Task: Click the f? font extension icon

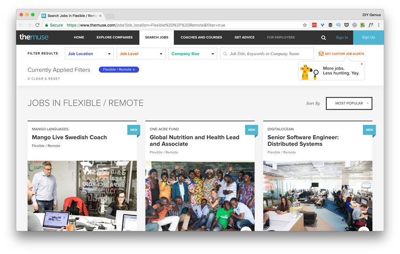Action: click(x=371, y=25)
